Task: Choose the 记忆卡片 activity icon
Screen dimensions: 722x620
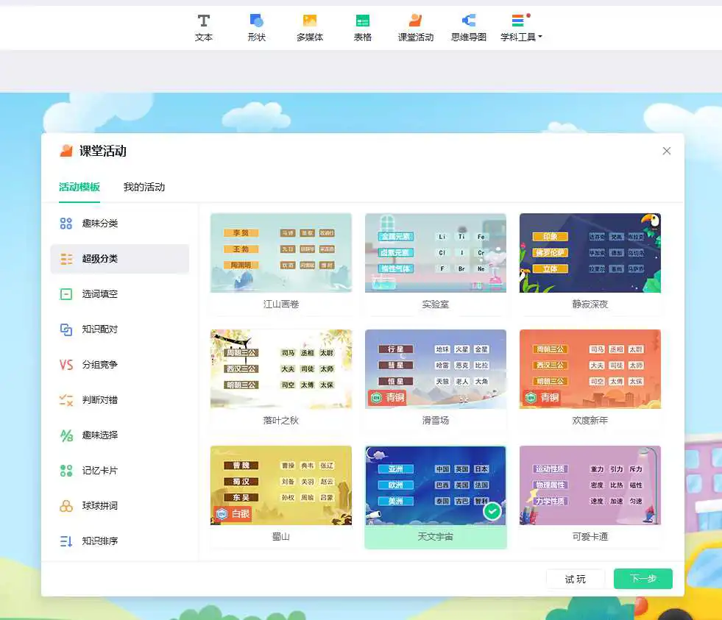Action: [x=66, y=471]
